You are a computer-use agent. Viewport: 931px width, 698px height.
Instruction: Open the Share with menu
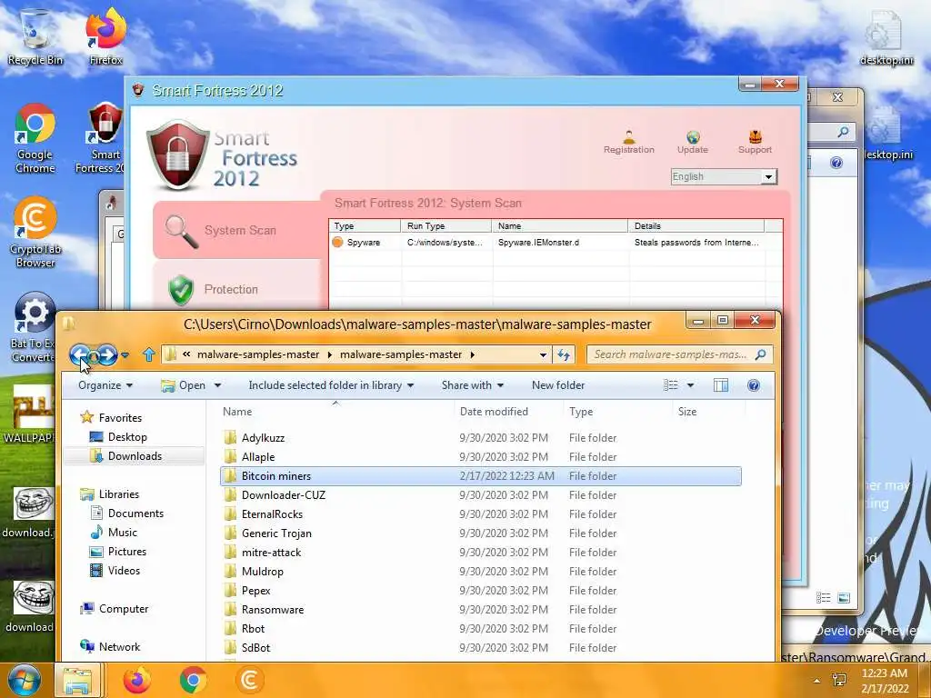click(473, 385)
